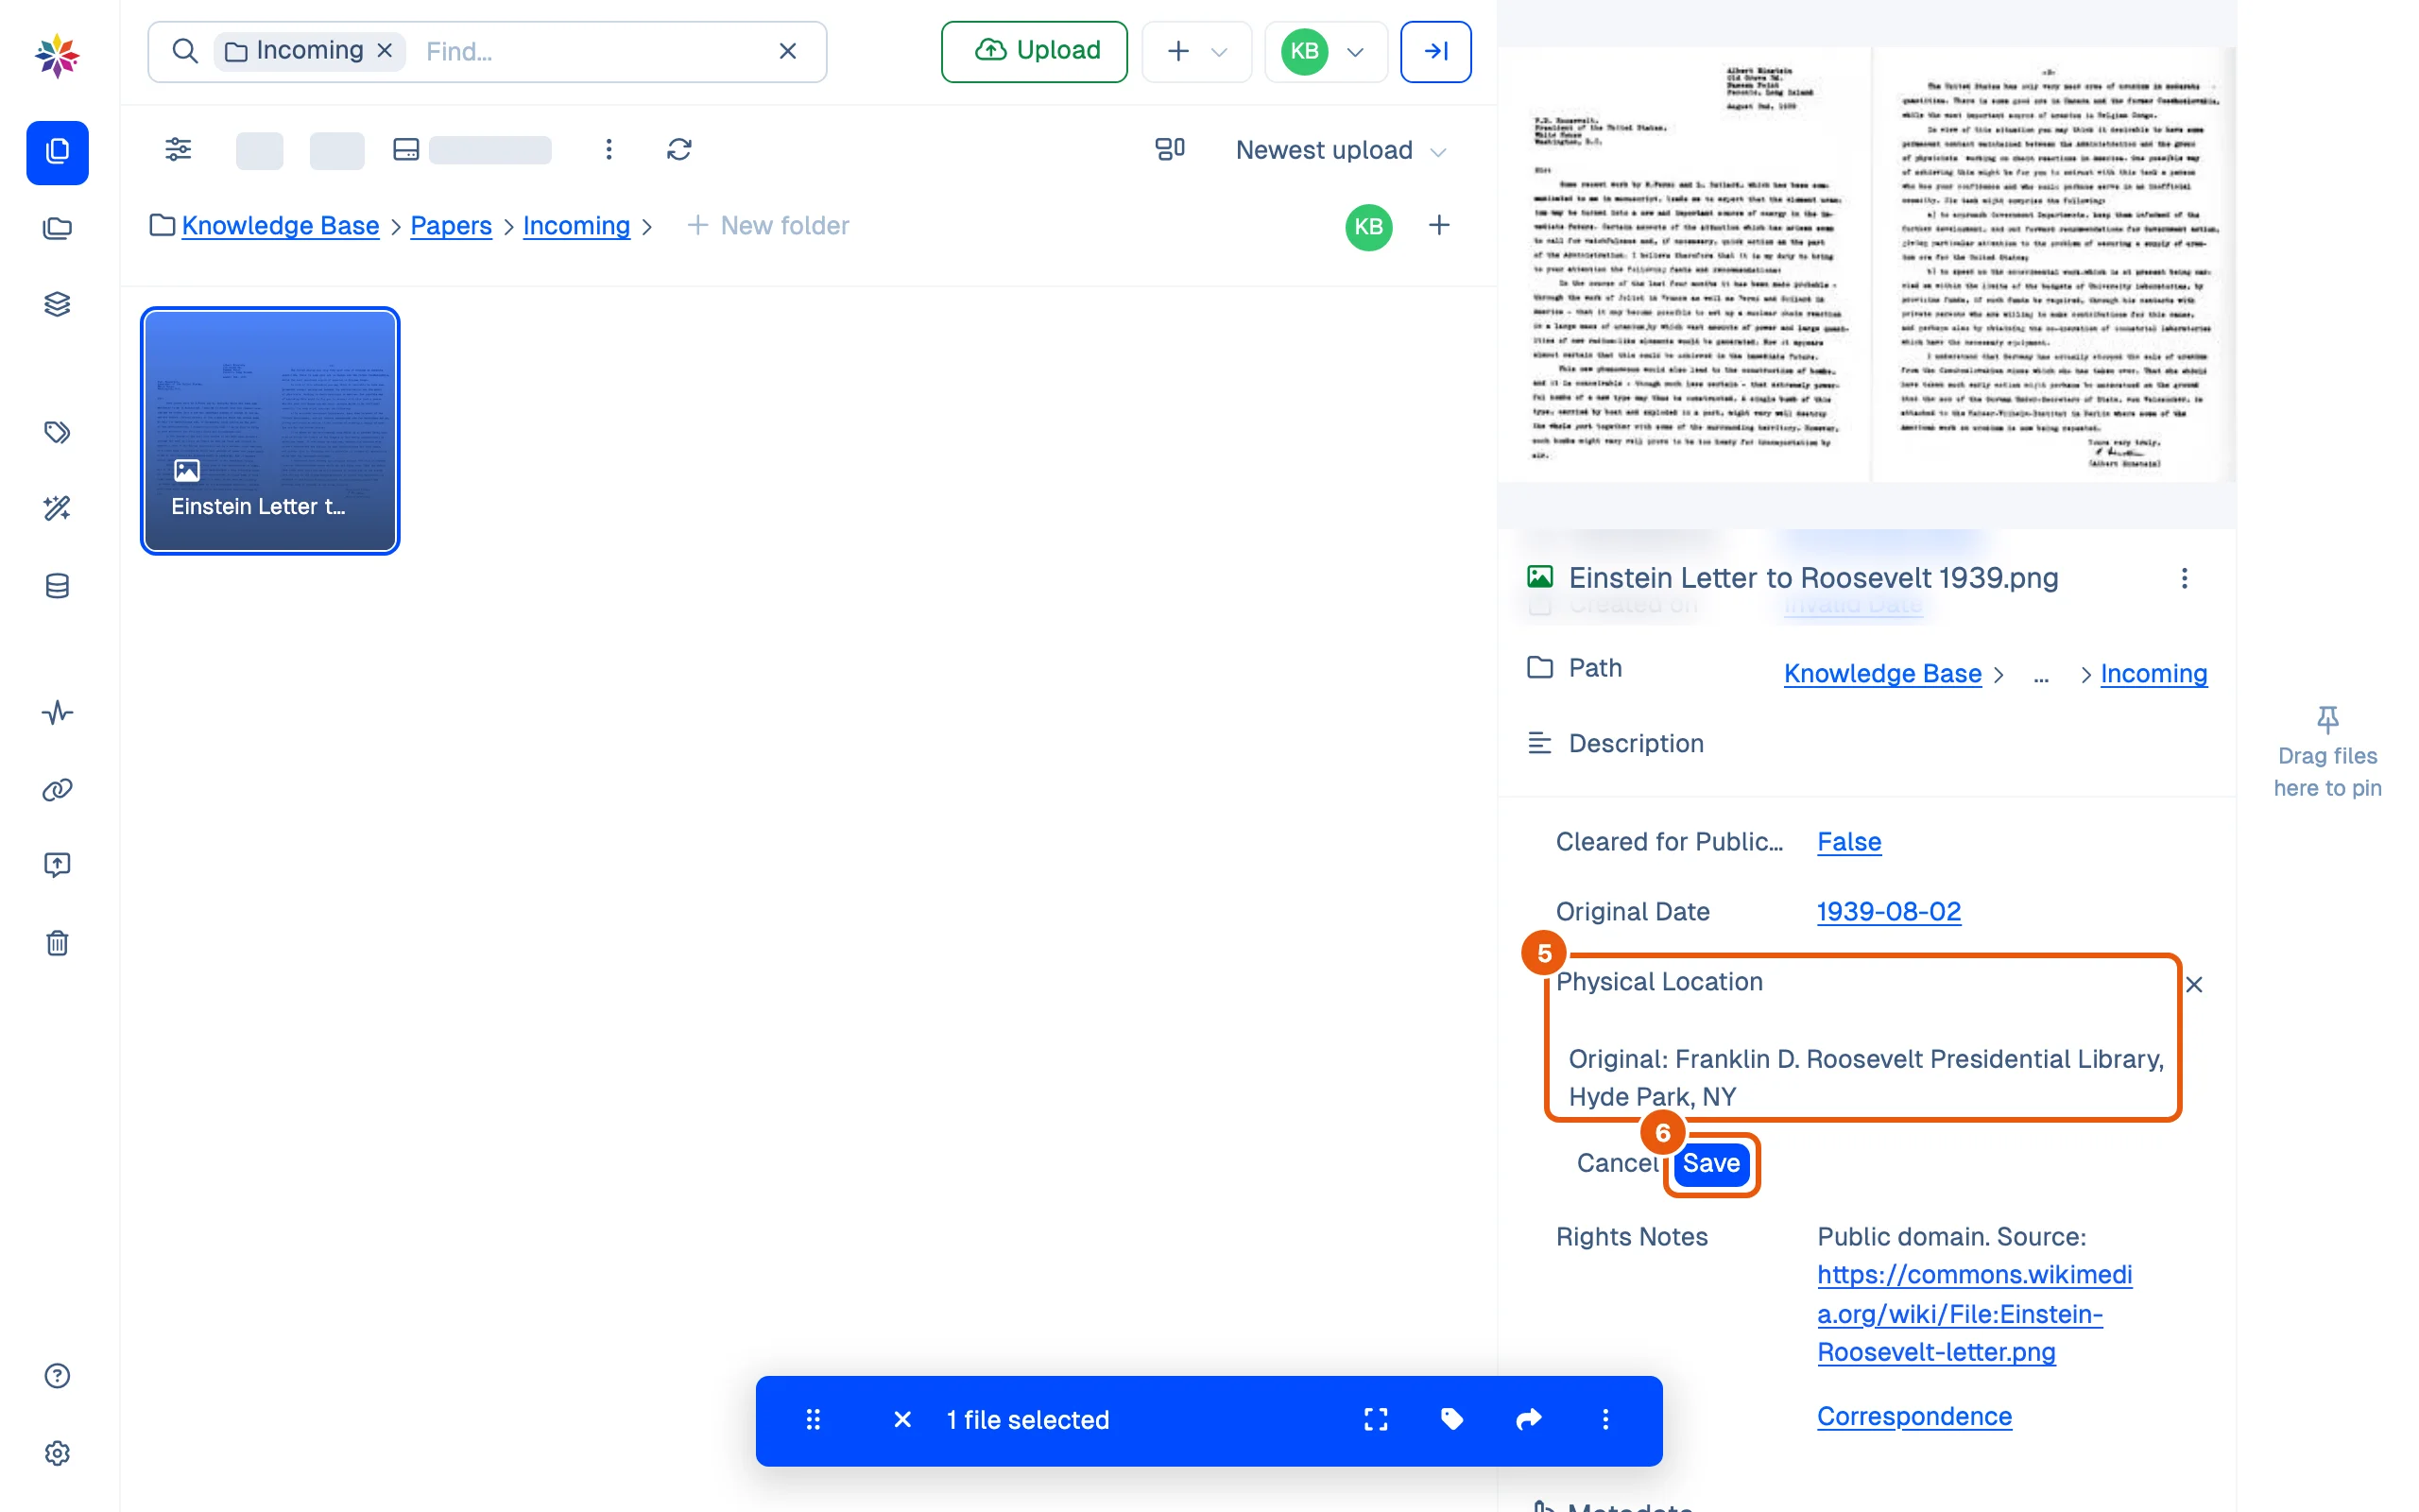Open the upload requests icon in sidebar
Image resolution: width=2419 pixels, height=1512 pixels.
(x=57, y=865)
